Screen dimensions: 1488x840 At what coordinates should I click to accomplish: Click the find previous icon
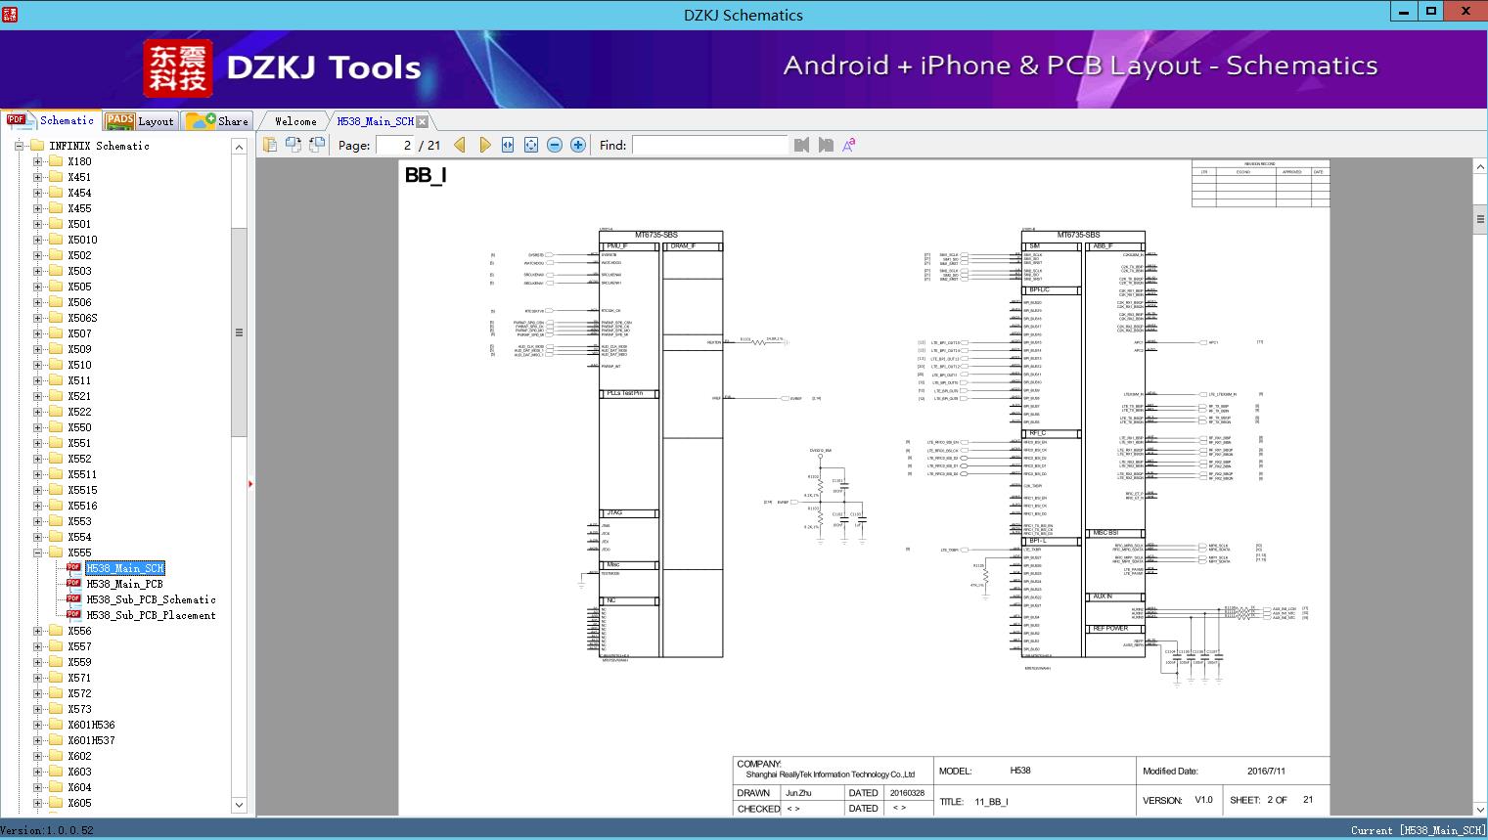point(802,145)
